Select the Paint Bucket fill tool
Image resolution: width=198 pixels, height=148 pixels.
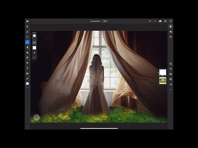[27, 52]
